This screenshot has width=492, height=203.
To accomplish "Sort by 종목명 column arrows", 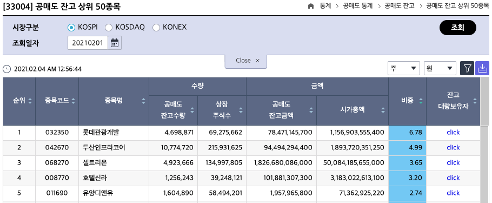I will tap(143, 101).
